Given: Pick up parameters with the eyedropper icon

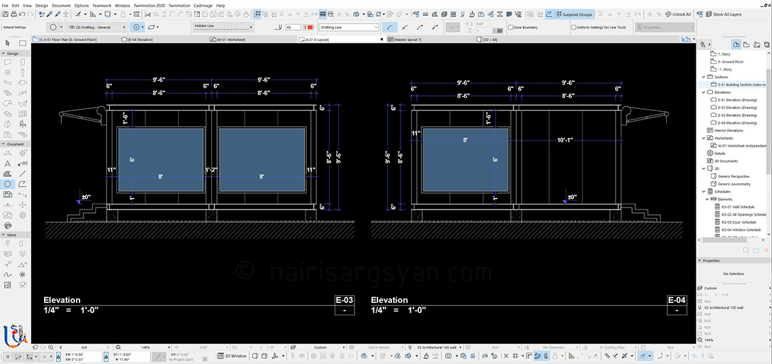Looking at the screenshot, I should (49, 14).
